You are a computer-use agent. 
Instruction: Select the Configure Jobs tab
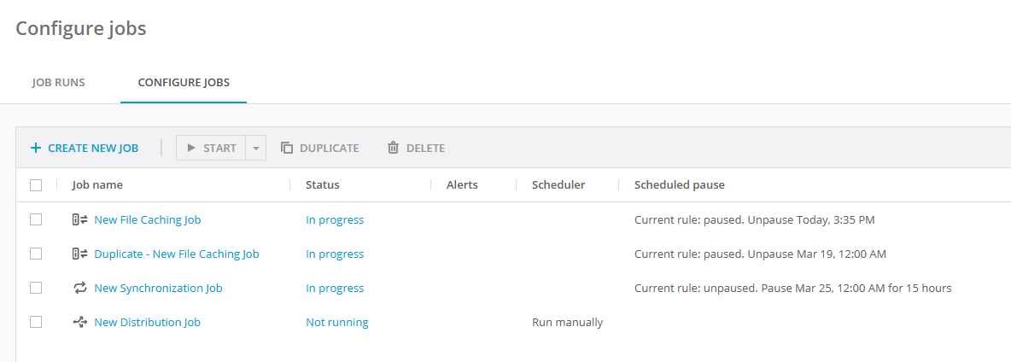(184, 83)
